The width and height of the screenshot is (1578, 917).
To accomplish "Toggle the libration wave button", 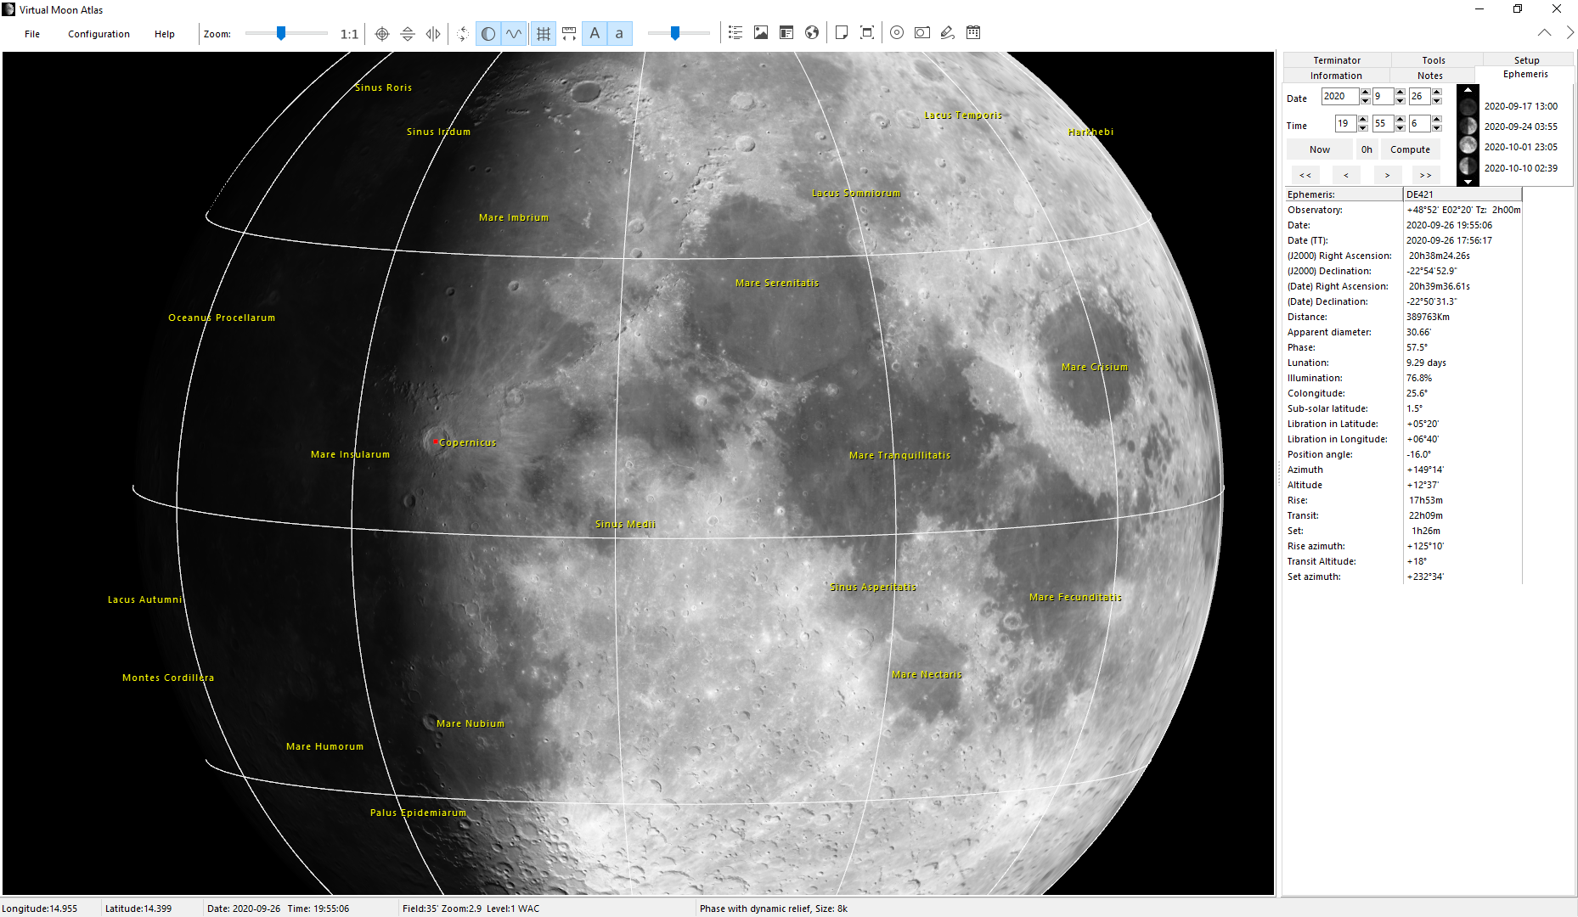I will [x=514, y=34].
